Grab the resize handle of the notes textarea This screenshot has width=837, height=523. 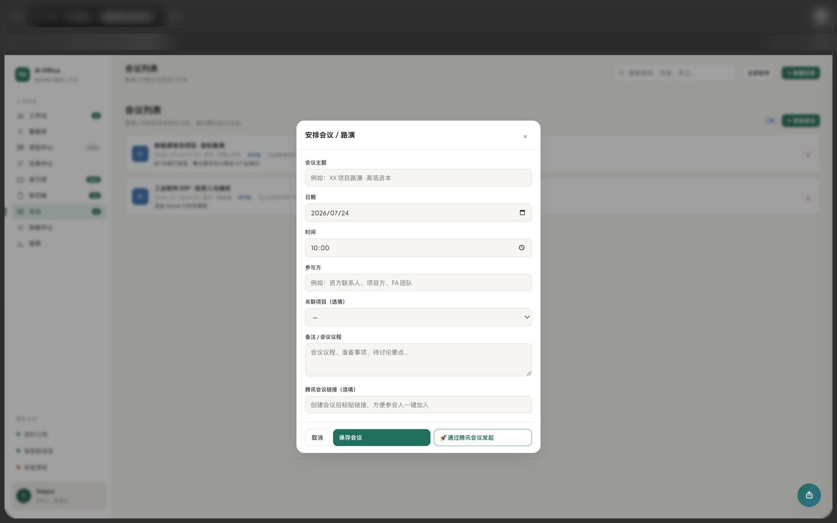point(529,373)
